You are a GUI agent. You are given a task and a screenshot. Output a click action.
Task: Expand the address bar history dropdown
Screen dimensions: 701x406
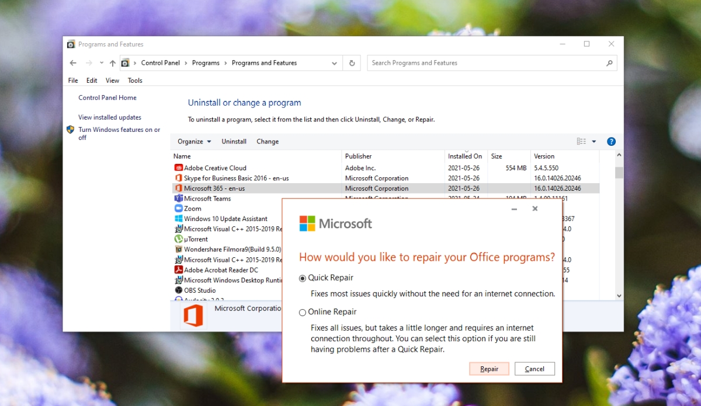coord(335,63)
